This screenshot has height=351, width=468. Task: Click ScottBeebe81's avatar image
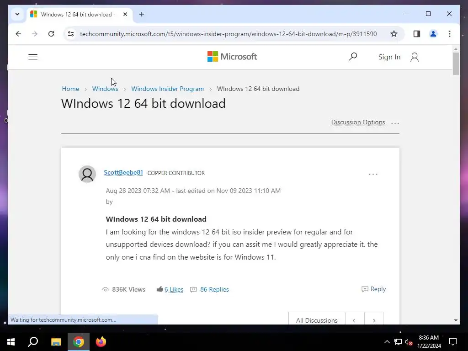[87, 174]
